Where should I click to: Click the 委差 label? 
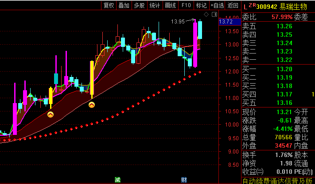pyautogui.click(x=301, y=17)
